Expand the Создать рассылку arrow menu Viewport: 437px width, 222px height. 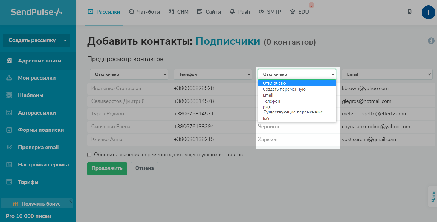click(x=65, y=41)
